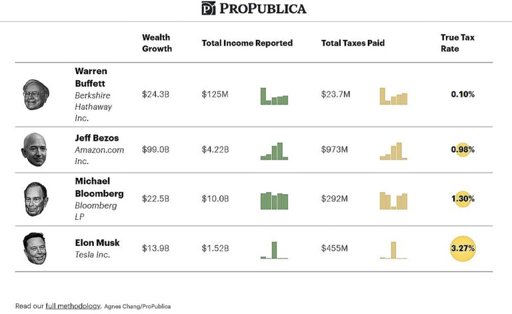Screen dimensions: 512x314
Task: Click Buffett's green income bar chart
Action: pos(274,96)
